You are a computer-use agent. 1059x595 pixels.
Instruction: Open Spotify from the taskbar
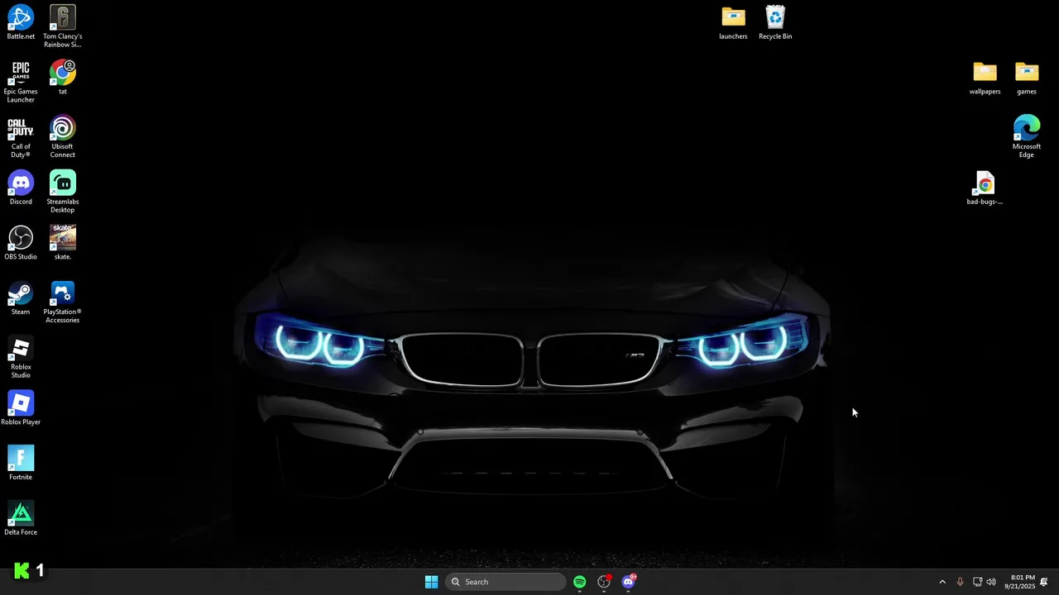(x=579, y=582)
